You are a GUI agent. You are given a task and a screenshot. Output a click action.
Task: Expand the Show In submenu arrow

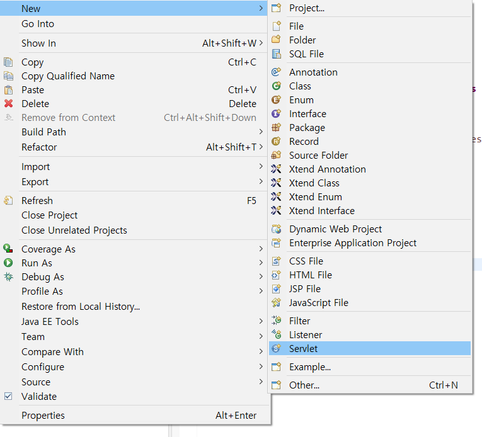(261, 43)
